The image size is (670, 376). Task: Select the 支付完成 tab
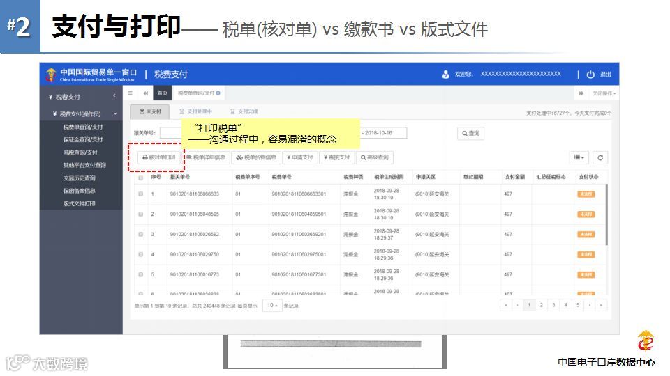(244, 111)
